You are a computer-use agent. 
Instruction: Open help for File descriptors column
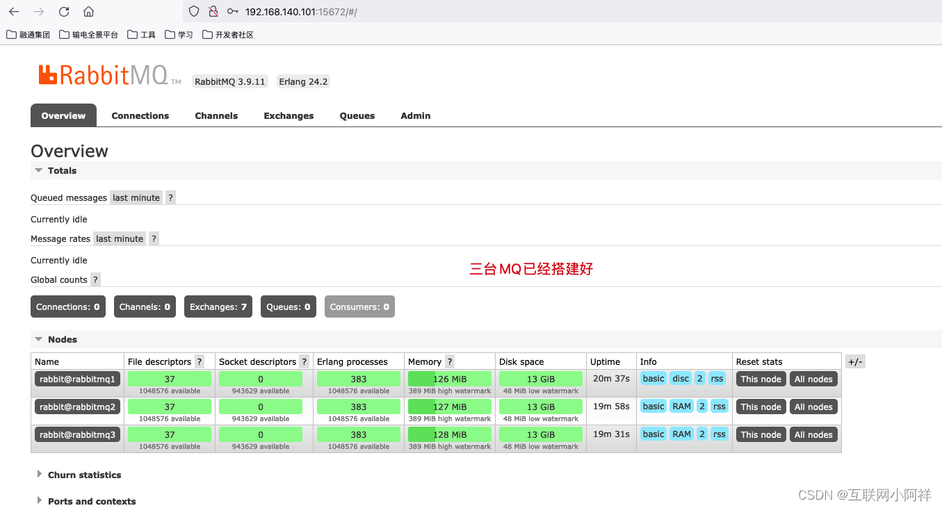point(200,361)
